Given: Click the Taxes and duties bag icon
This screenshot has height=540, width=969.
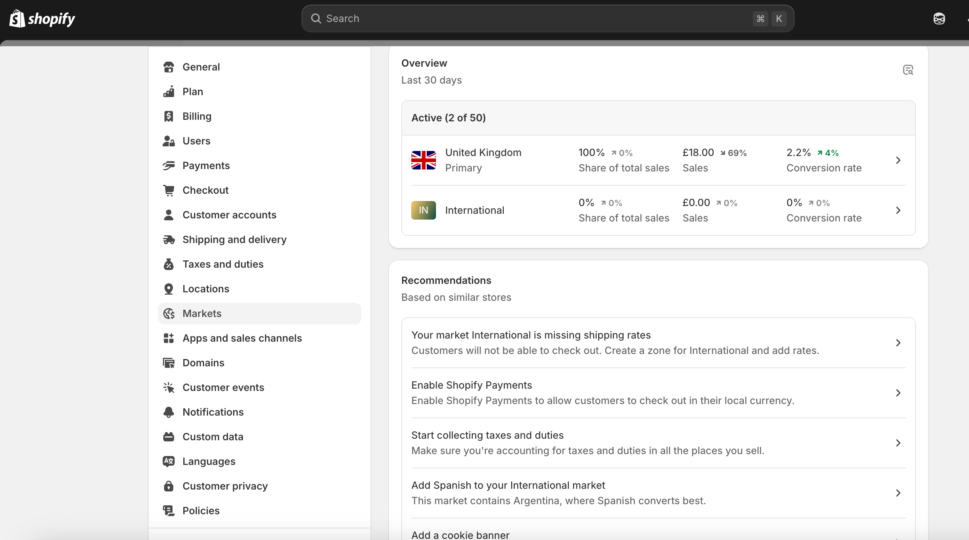Looking at the screenshot, I should [x=169, y=264].
